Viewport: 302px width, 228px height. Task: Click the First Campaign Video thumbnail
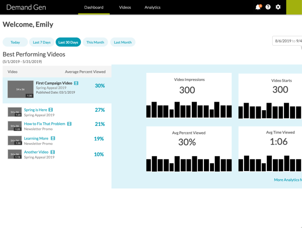(21, 89)
